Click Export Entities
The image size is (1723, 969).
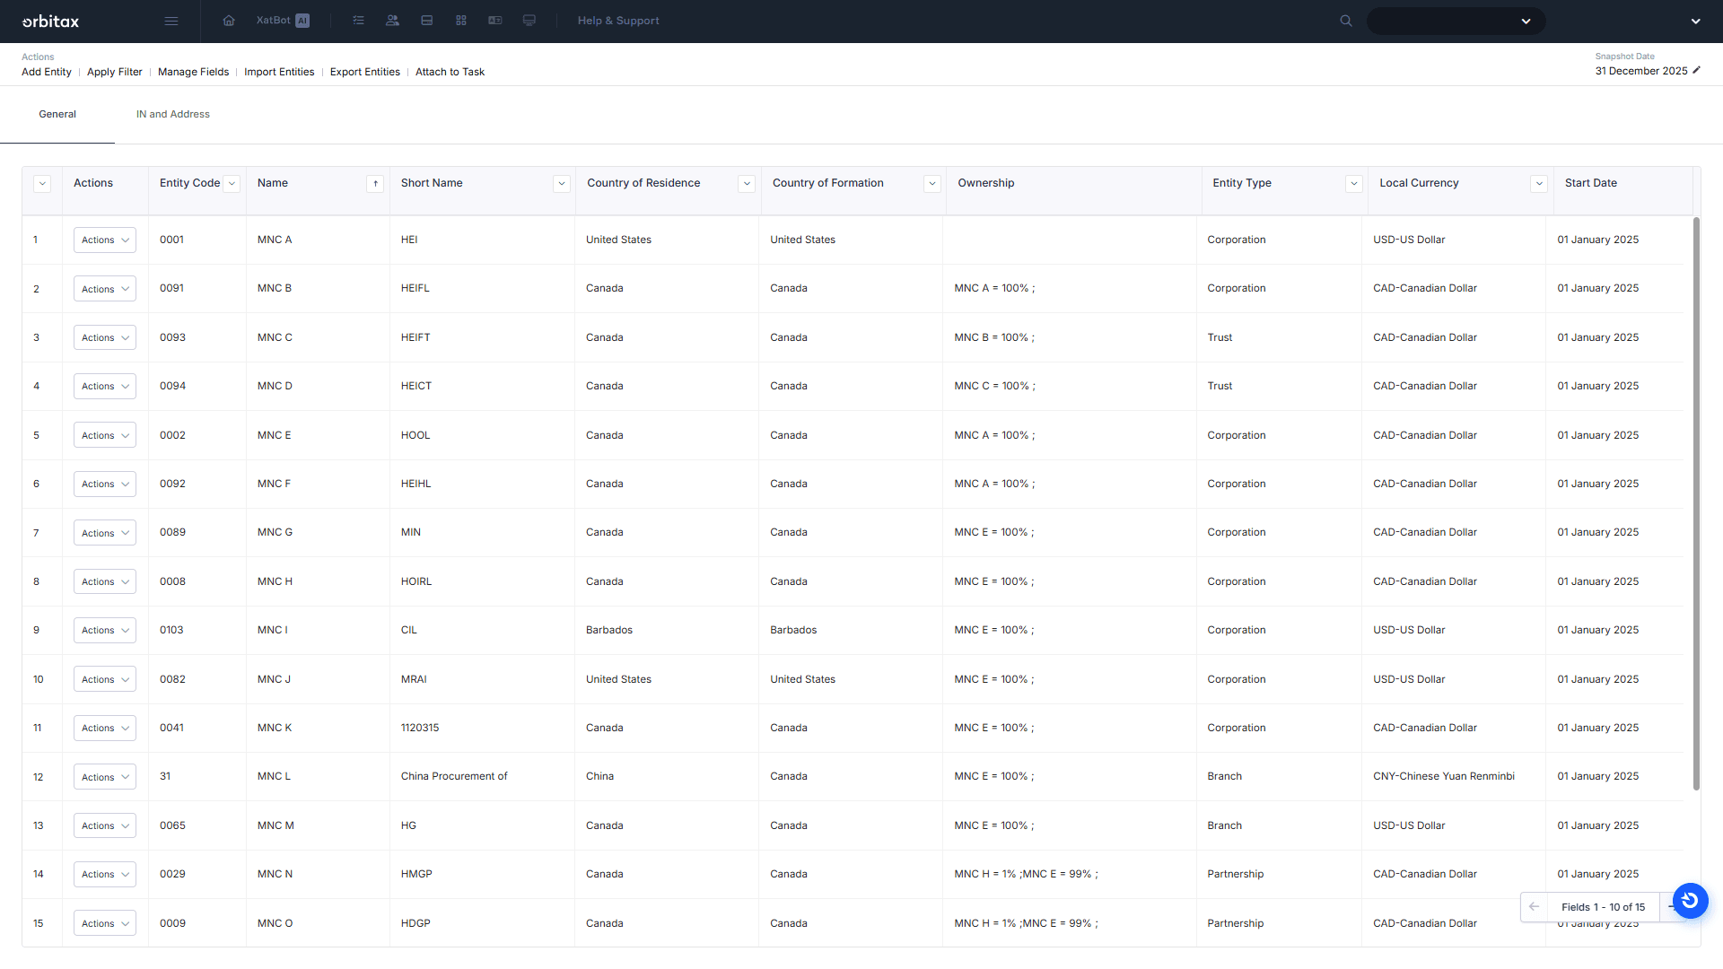pyautogui.click(x=365, y=72)
